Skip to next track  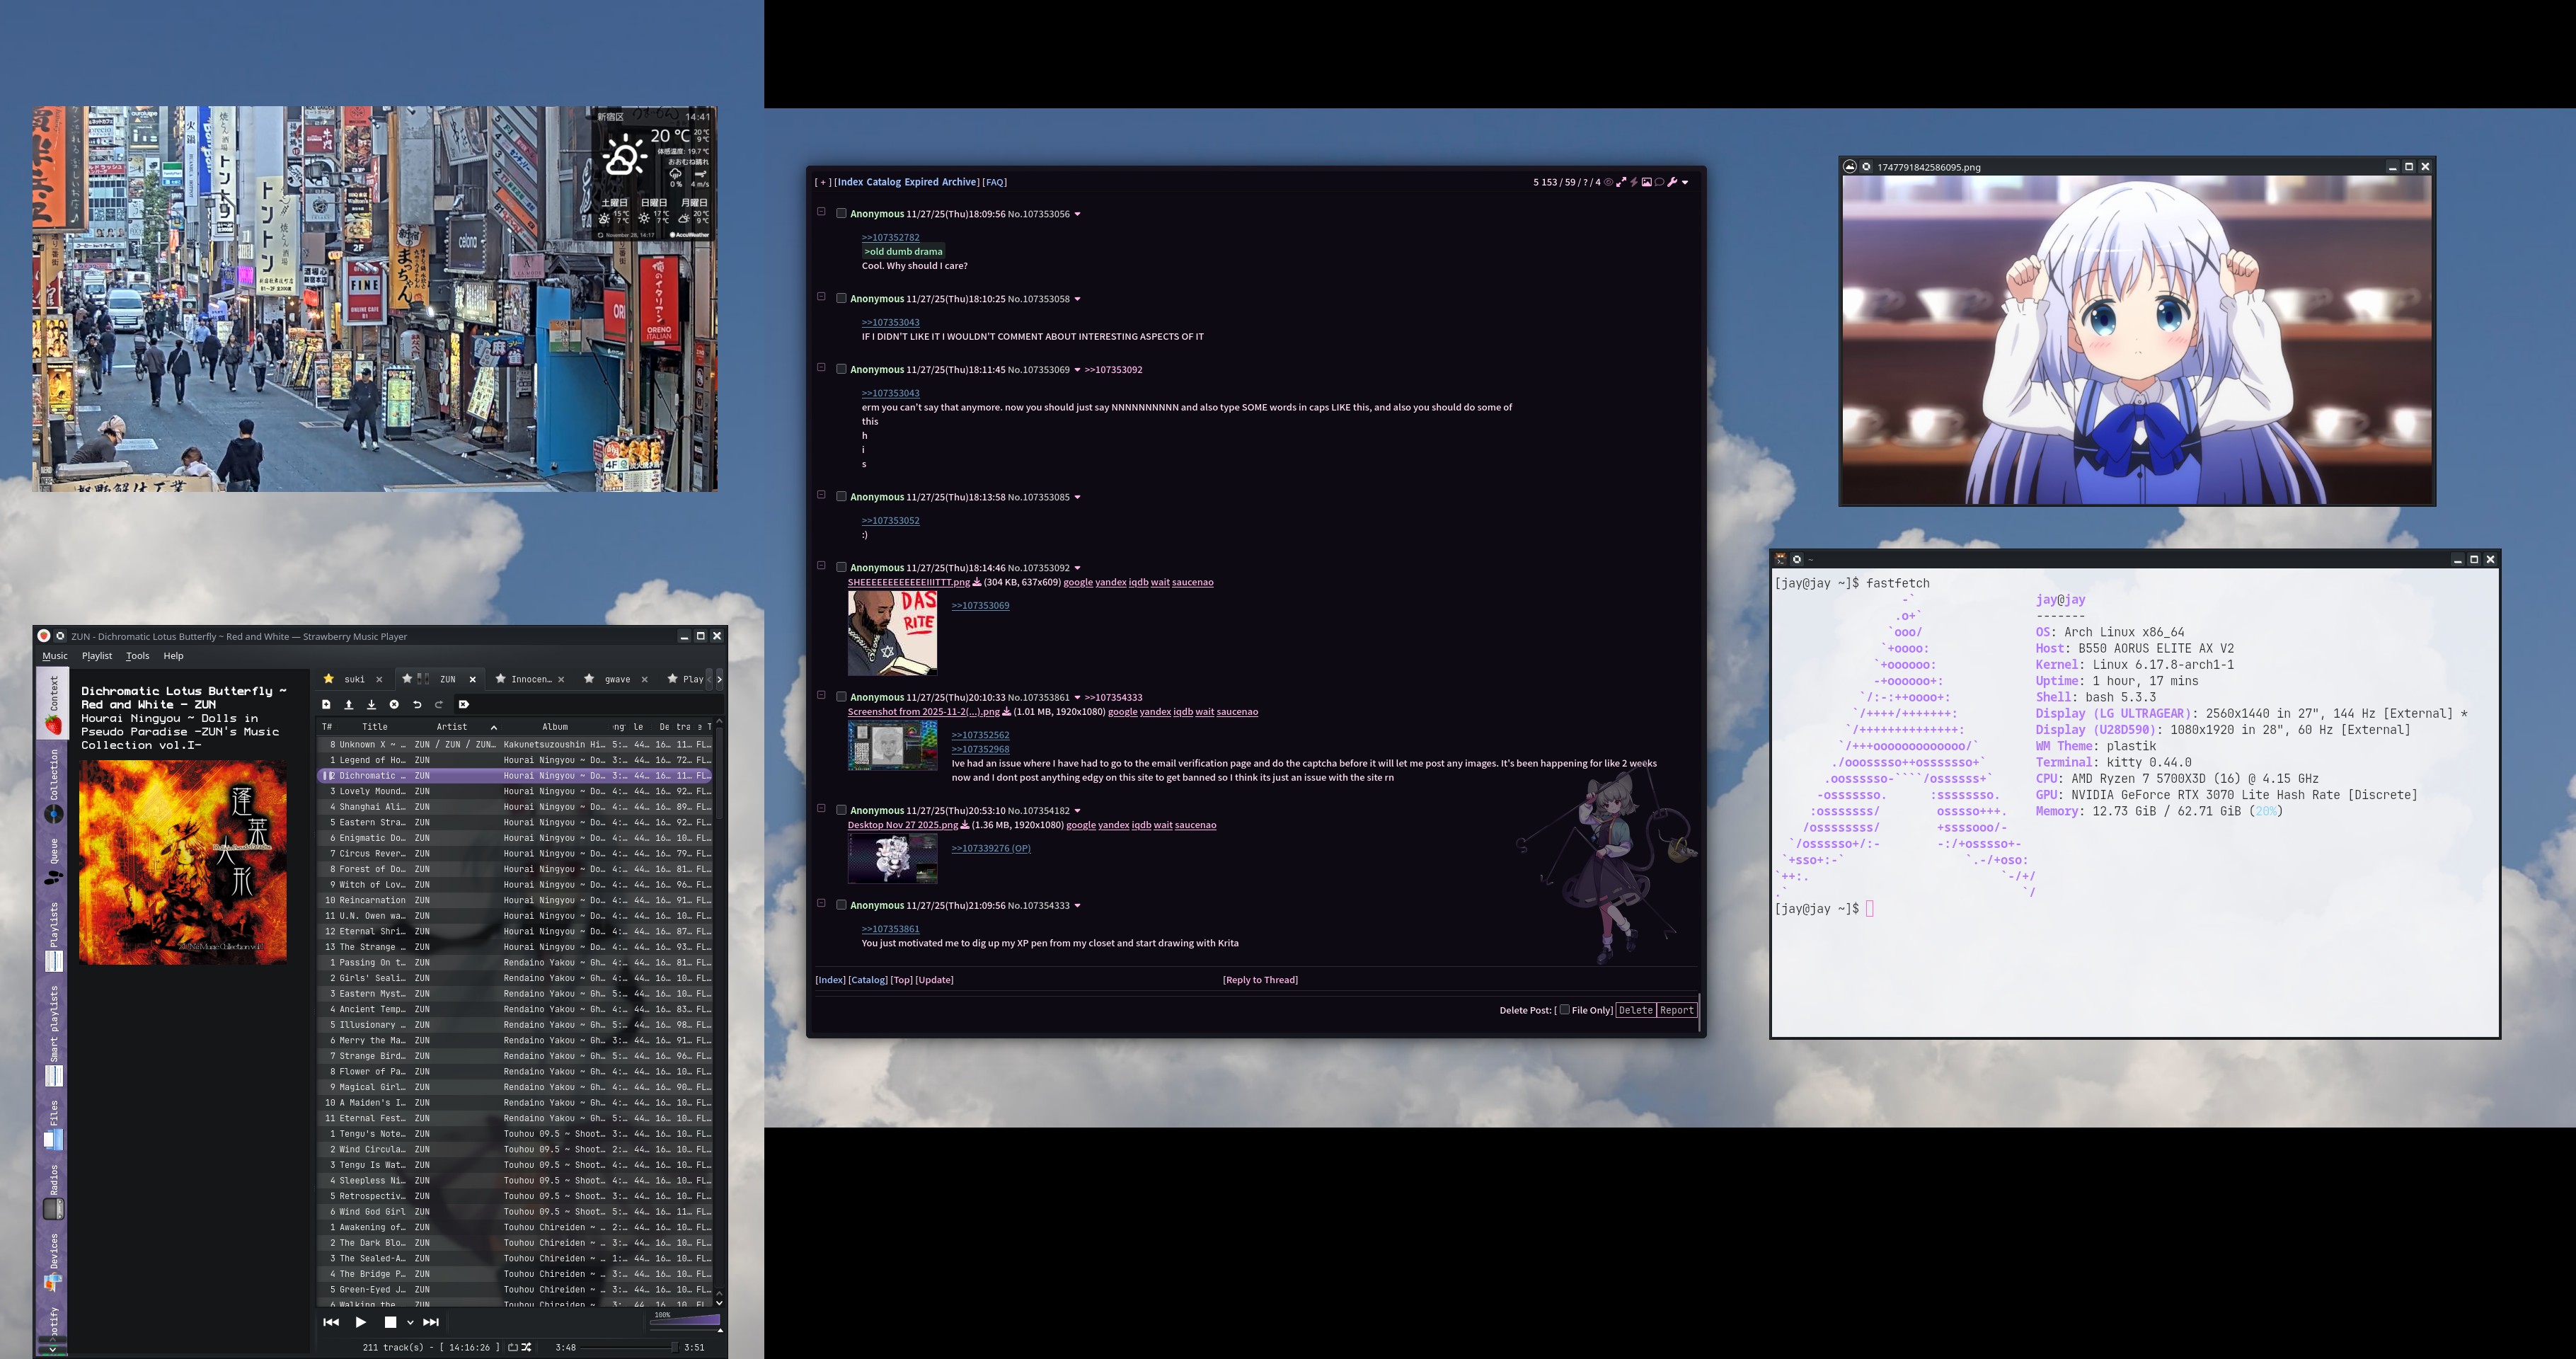431,1322
